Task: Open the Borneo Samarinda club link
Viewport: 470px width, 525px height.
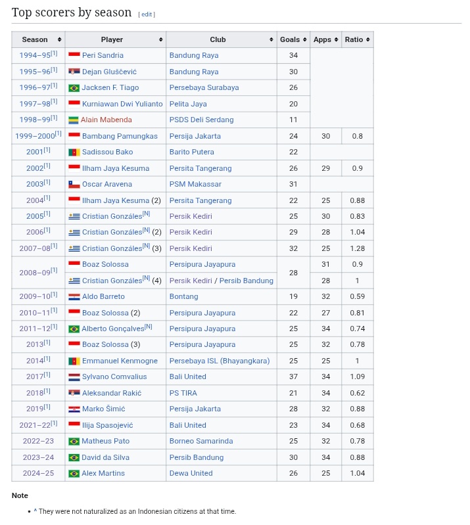Action: [201, 441]
